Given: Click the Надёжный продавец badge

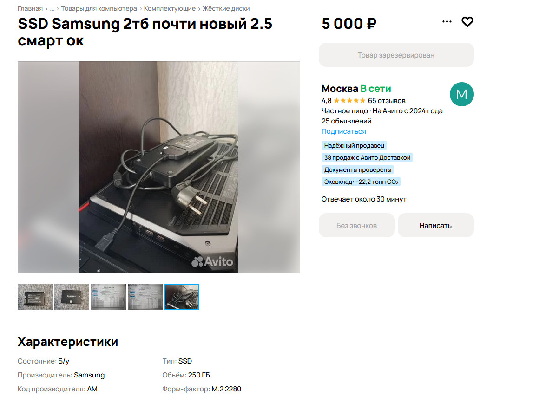Looking at the screenshot, I should tap(355, 145).
